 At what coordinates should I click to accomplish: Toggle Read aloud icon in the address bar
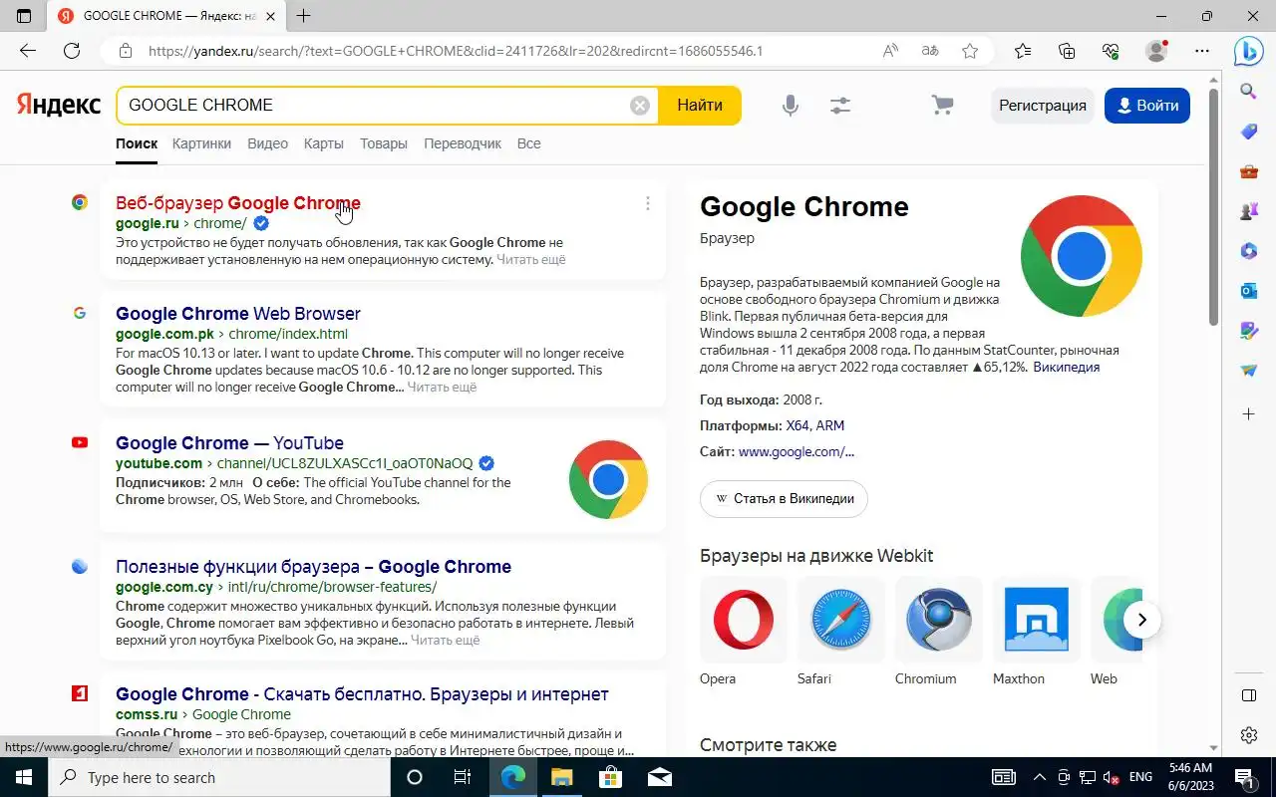point(890,51)
